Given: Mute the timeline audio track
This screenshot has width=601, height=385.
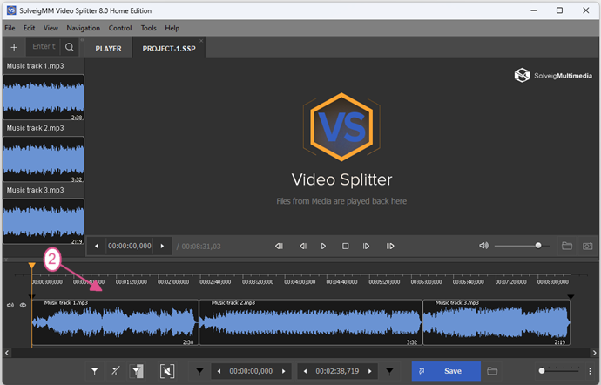Looking at the screenshot, I should 10,305.
